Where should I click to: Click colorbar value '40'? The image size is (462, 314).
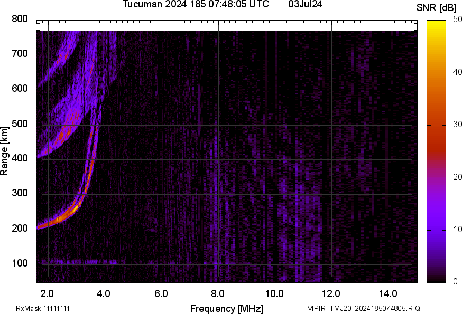click(x=457, y=72)
